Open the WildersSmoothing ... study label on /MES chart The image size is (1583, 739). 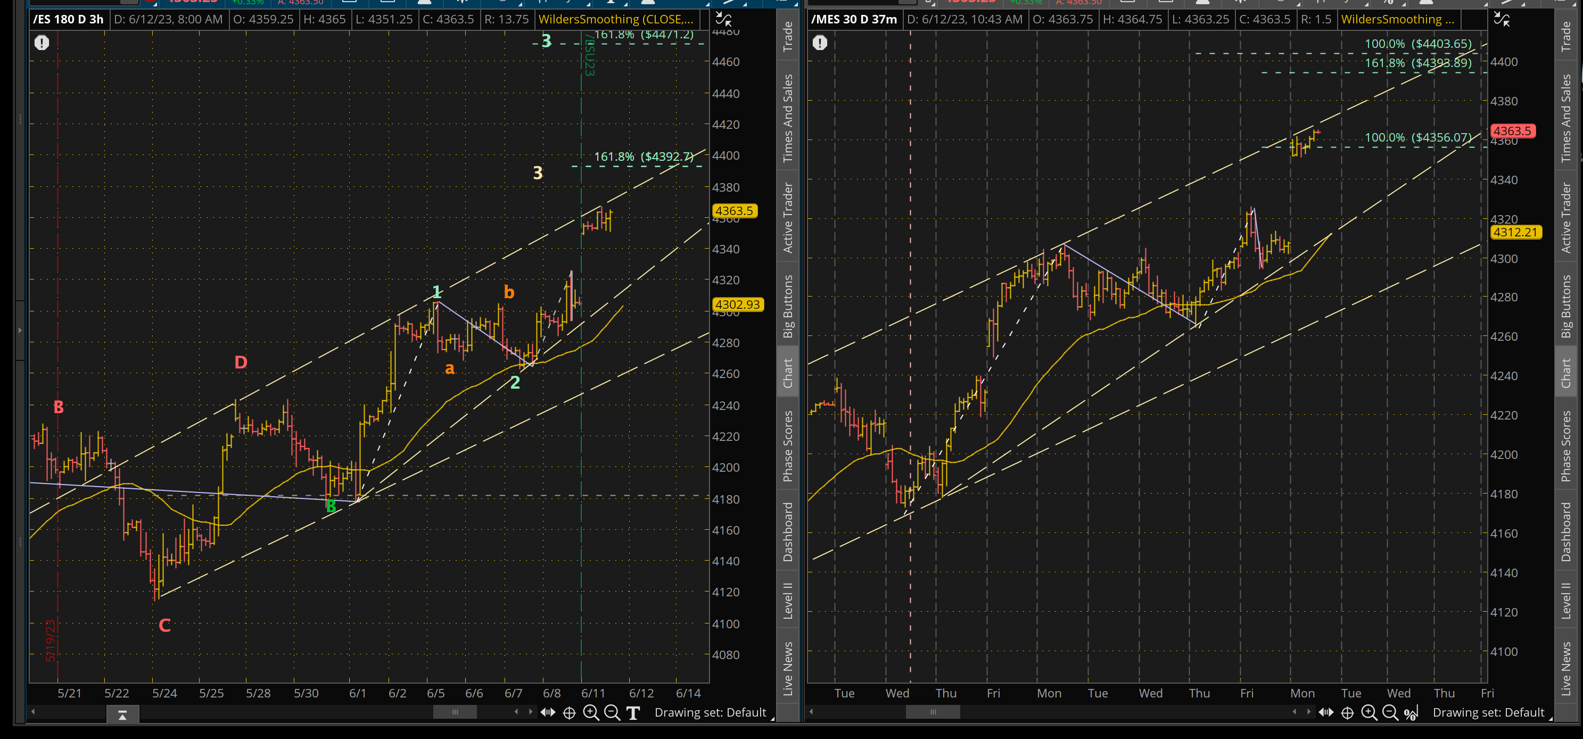coord(1398,19)
